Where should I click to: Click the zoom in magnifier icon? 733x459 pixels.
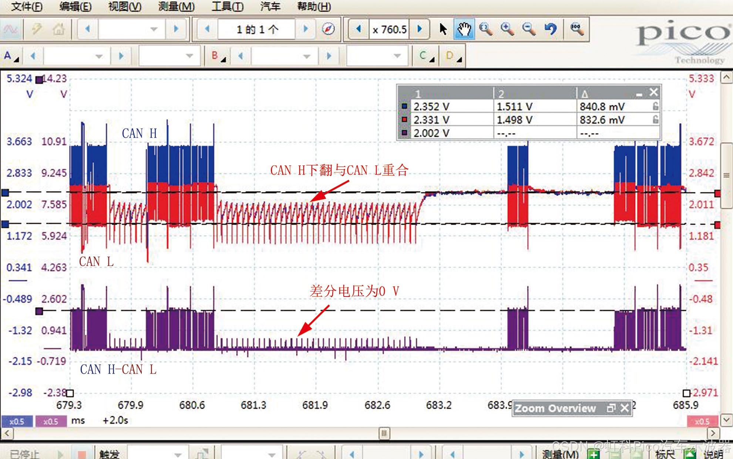pos(507,29)
